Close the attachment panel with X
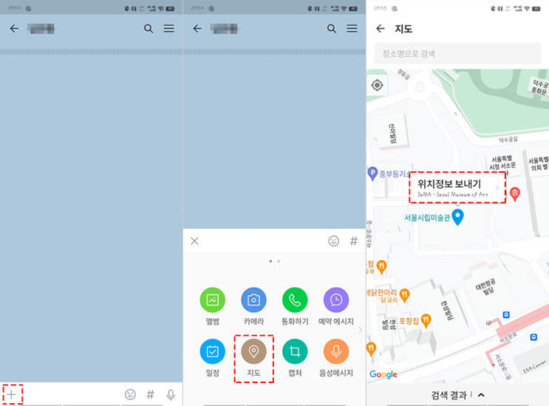The height and width of the screenshot is (406, 549). click(x=194, y=241)
